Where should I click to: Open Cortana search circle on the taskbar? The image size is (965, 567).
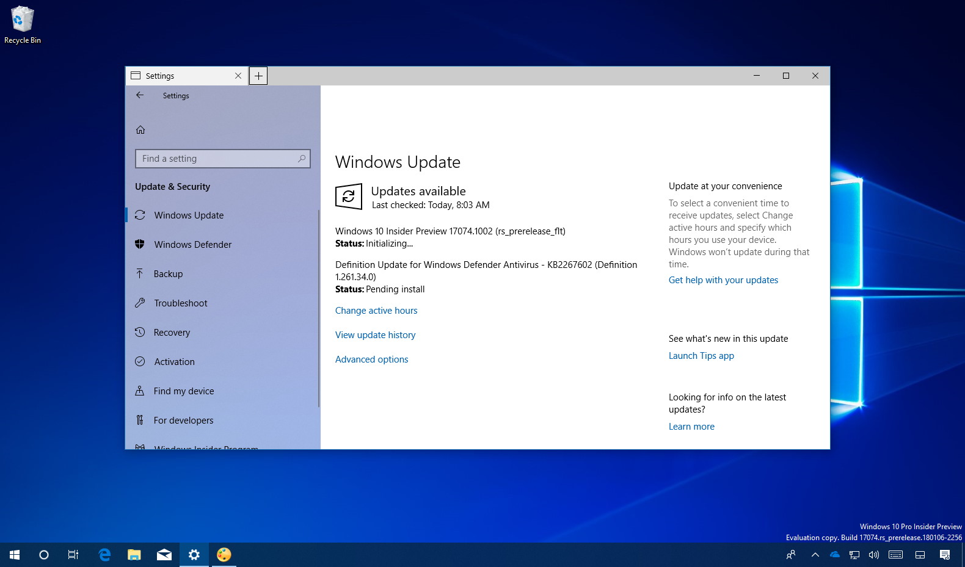click(44, 555)
